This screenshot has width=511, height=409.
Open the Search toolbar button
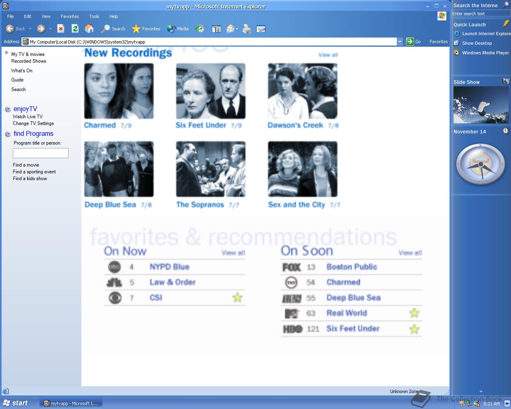[x=113, y=29]
